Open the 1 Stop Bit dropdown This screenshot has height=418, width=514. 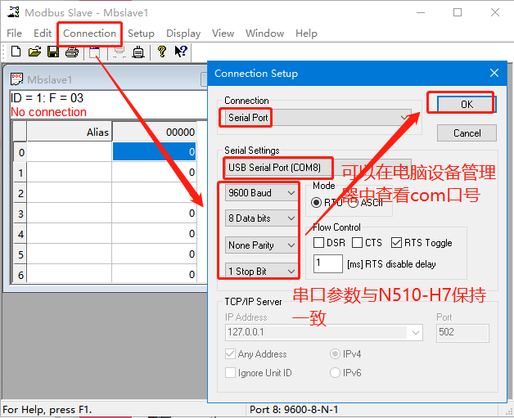(x=262, y=271)
